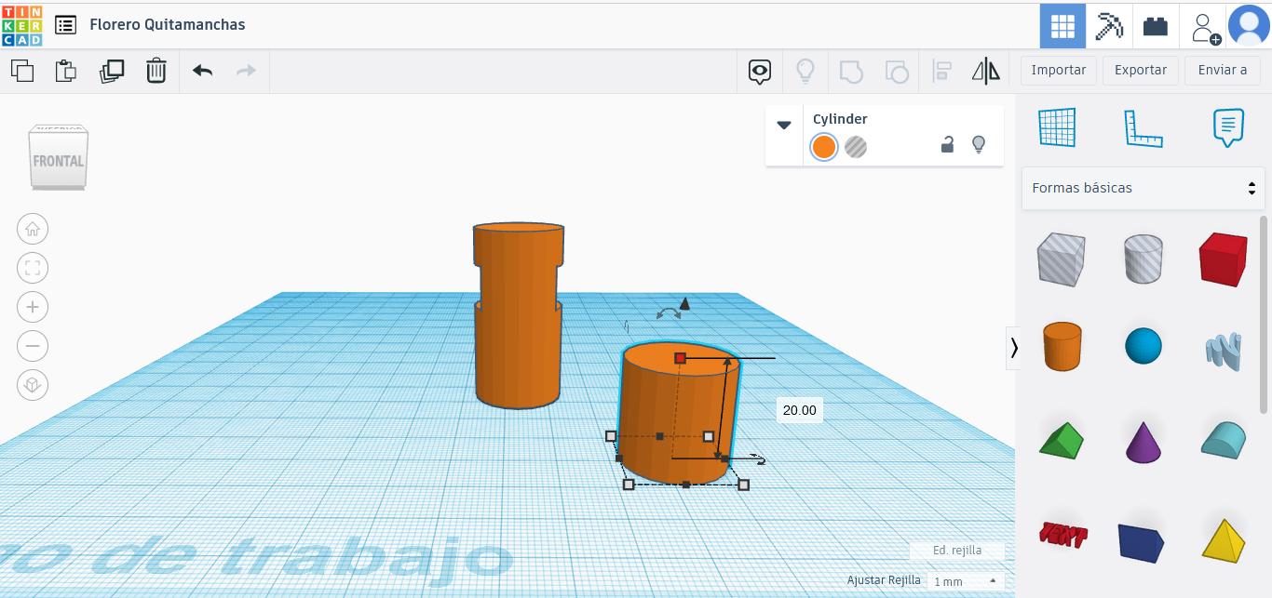
Task: Go to home view
Action: 33,229
